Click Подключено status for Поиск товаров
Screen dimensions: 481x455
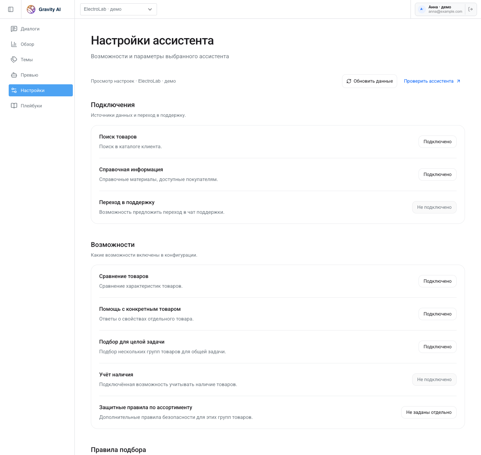[438, 142]
